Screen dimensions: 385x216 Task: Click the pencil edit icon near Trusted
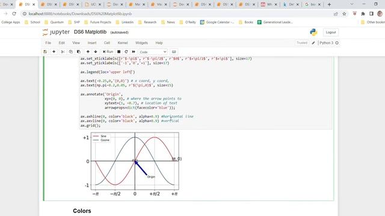[313, 43]
